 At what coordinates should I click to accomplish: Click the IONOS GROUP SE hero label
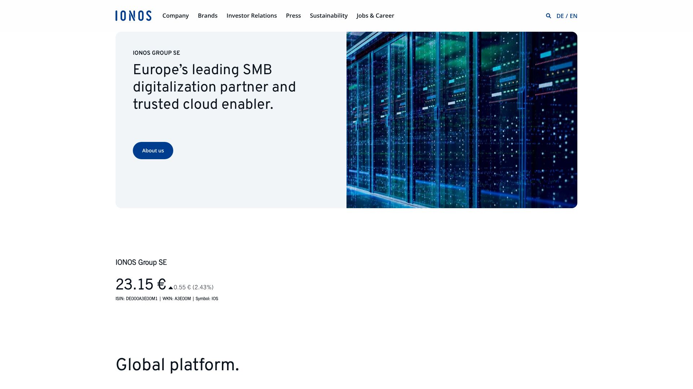(x=156, y=53)
